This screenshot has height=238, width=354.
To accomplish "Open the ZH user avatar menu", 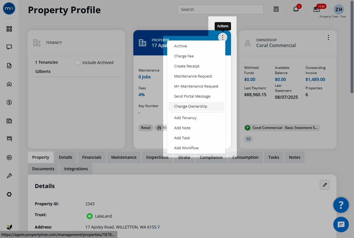I will pos(339,9).
